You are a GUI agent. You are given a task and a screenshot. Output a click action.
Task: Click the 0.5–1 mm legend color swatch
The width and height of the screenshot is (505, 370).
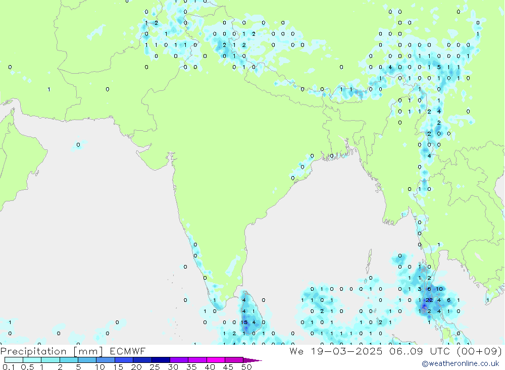32,360
